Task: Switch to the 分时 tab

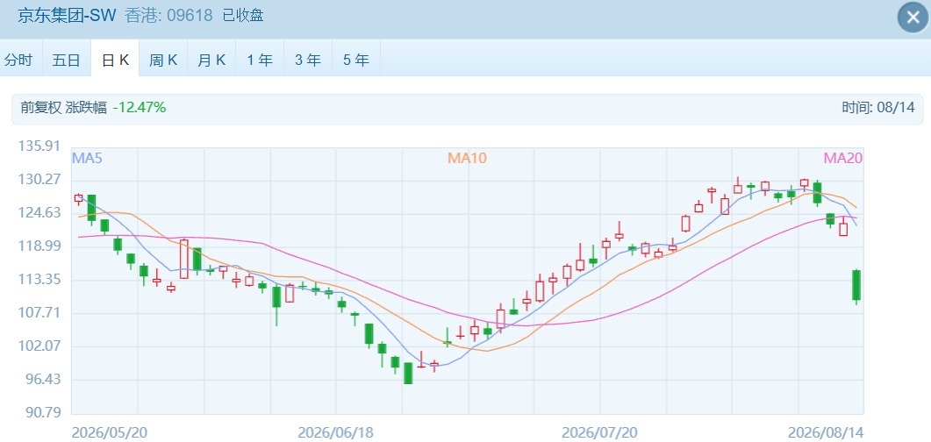Action: point(18,60)
